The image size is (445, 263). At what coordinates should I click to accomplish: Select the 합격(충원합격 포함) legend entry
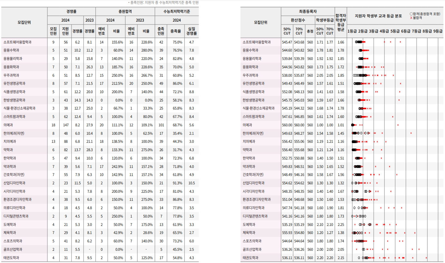click(425, 14)
